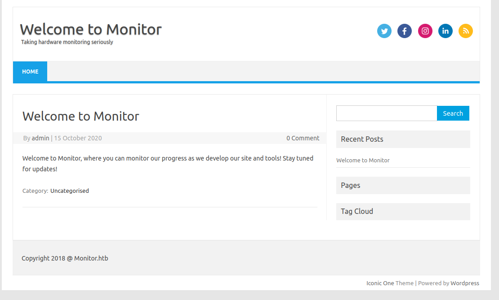Open the LinkedIn social icon
This screenshot has height=300, width=499.
tap(445, 31)
